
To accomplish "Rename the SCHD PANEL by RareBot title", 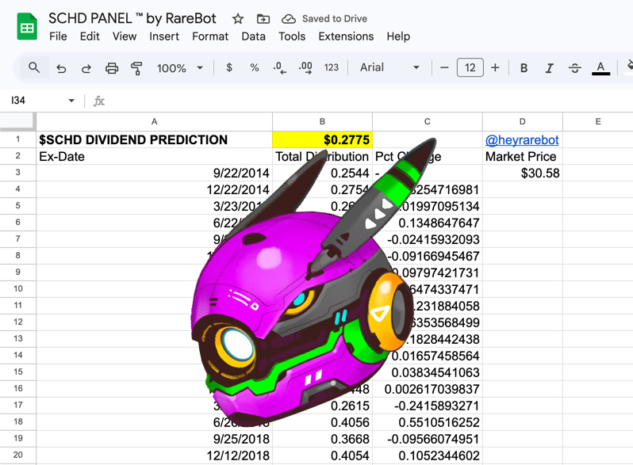I will 132,18.
